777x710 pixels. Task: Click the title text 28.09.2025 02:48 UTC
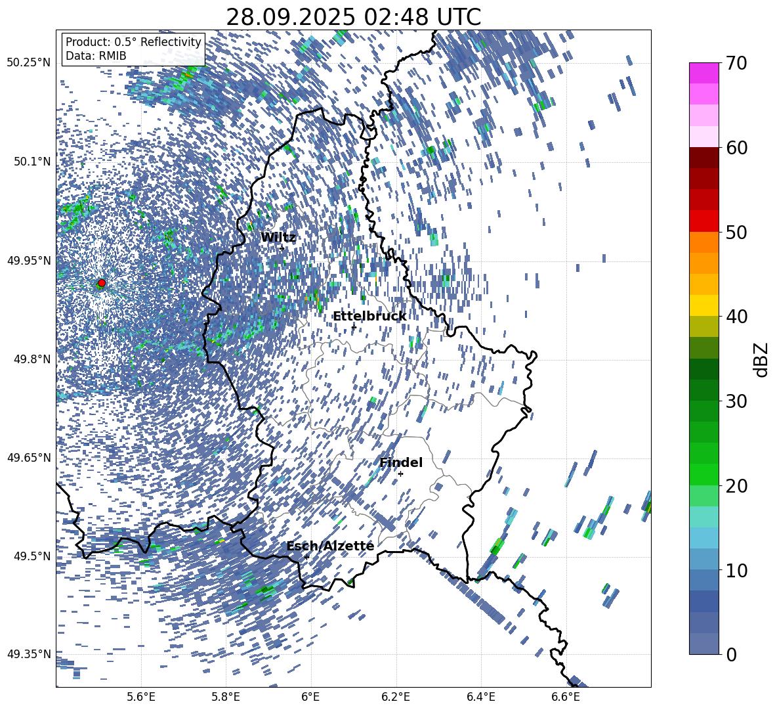click(x=353, y=17)
